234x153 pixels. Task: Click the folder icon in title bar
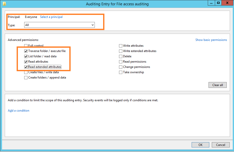(x=4, y=4)
